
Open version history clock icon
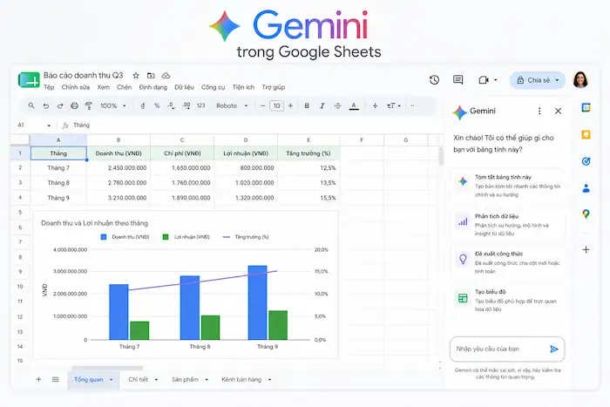pos(434,80)
